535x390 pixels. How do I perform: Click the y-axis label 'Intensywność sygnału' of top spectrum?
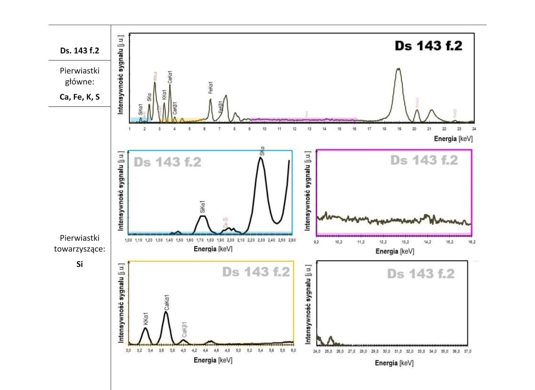coord(121,75)
